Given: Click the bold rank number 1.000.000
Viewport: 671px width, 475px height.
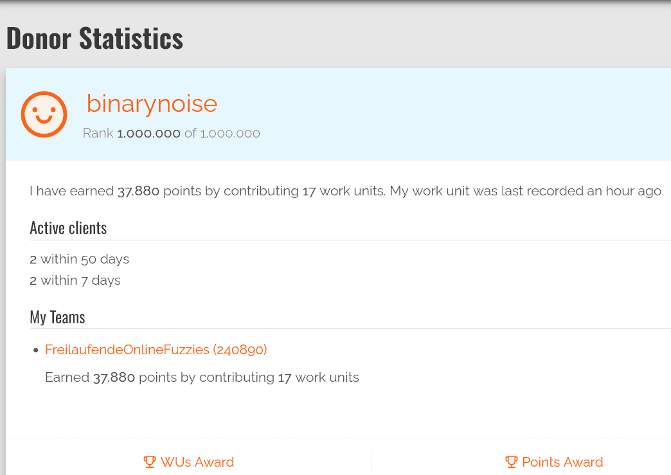Looking at the screenshot, I should click(148, 134).
